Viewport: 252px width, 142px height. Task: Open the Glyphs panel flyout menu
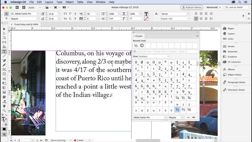click(197, 36)
